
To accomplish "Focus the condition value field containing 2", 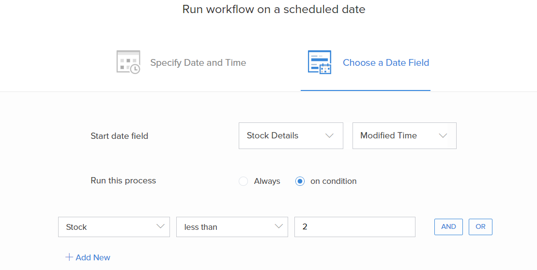I will [x=354, y=227].
